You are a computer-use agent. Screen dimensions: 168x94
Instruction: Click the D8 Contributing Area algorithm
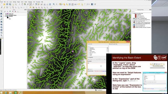(141, 17)
